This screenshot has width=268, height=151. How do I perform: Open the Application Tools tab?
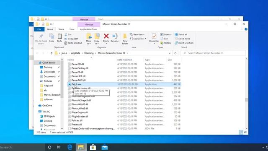coord(88,29)
